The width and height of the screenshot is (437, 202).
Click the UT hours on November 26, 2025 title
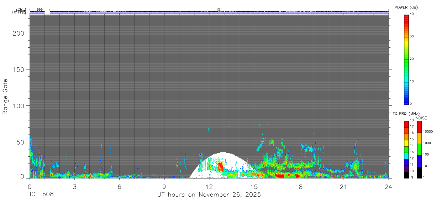209,195
